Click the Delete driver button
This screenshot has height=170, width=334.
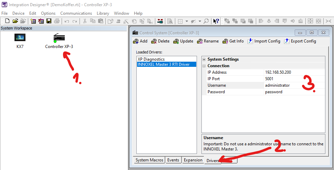160,41
